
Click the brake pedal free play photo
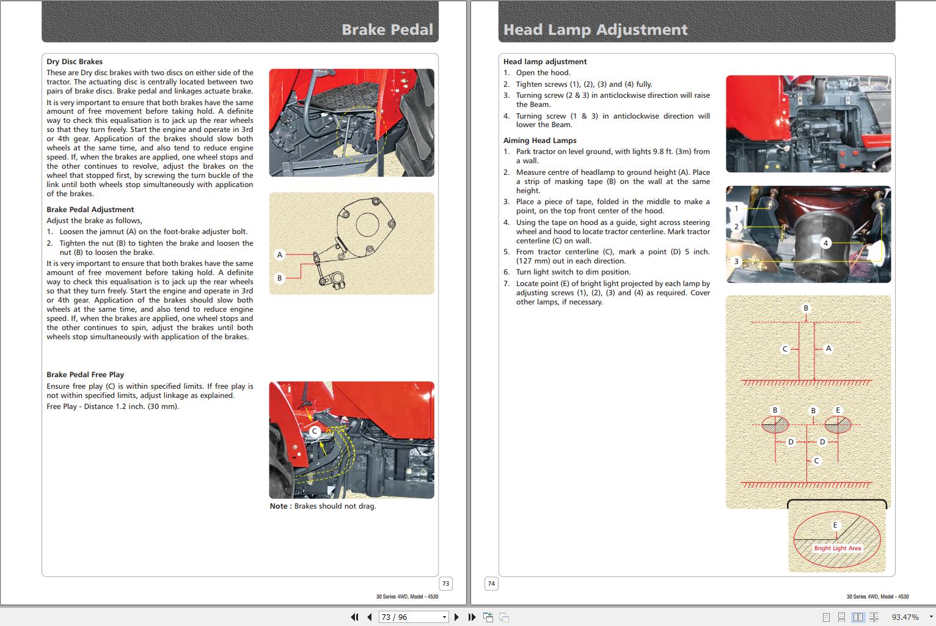[351, 439]
